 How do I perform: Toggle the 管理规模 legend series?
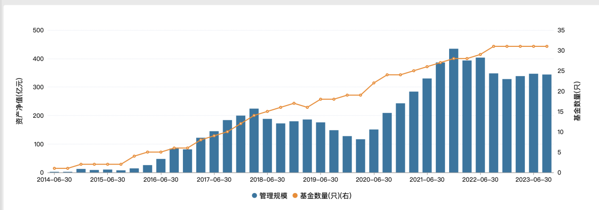(273, 196)
